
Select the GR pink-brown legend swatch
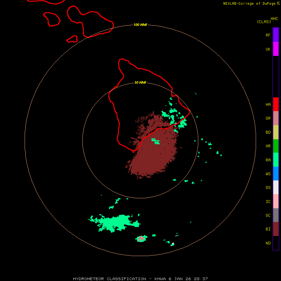276,118
